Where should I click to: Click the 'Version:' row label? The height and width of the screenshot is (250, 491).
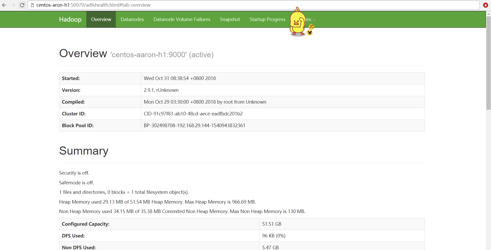tap(71, 90)
